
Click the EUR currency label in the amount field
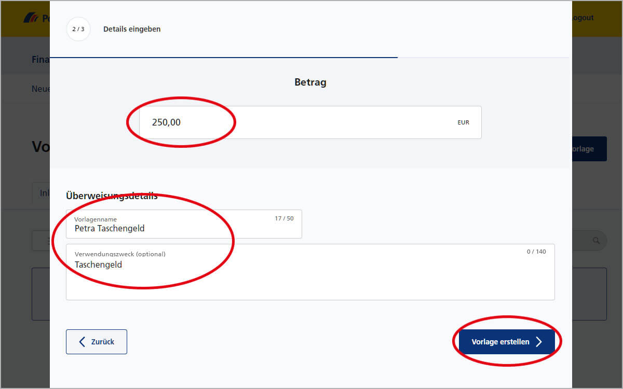click(464, 122)
